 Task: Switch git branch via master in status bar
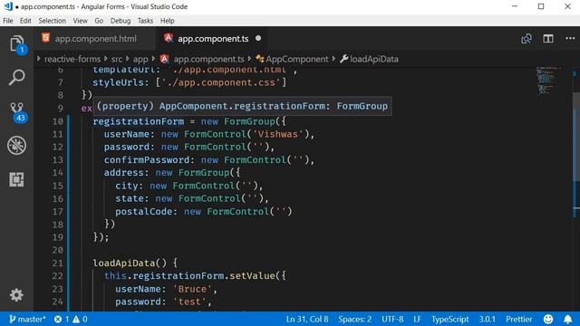pyautogui.click(x=27, y=319)
